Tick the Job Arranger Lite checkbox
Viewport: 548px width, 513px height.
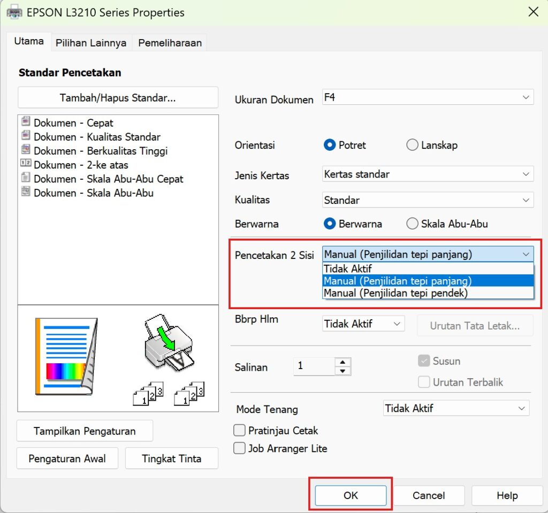[x=240, y=448]
